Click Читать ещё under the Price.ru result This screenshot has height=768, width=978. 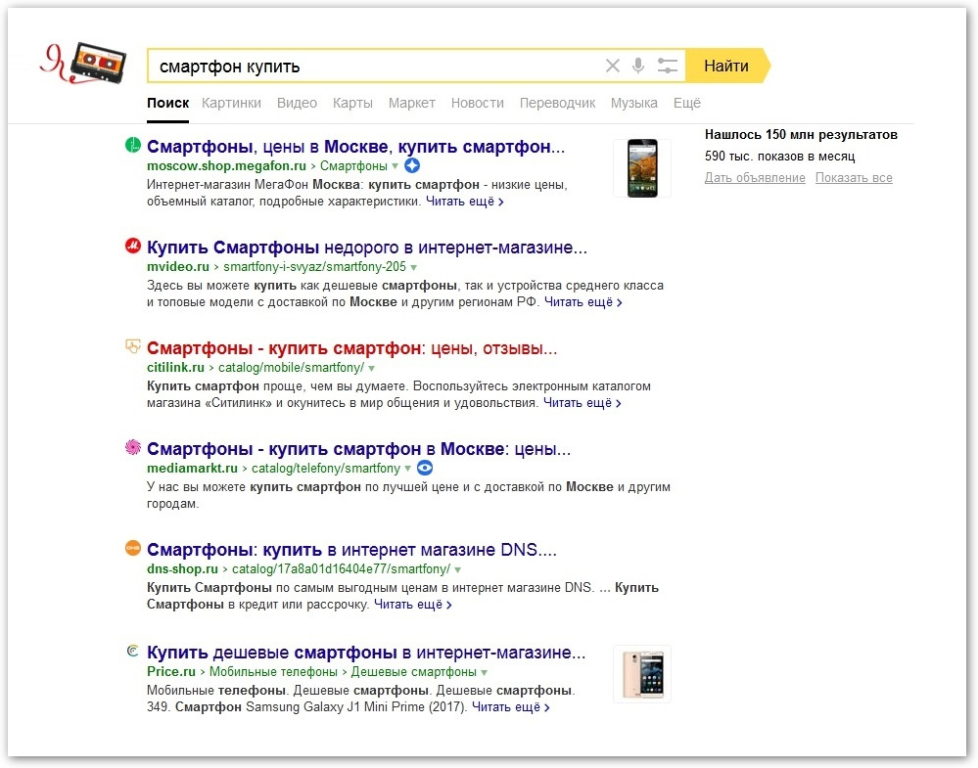(x=511, y=707)
